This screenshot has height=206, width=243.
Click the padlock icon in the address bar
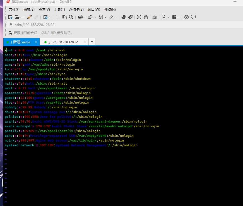tap(11, 25)
